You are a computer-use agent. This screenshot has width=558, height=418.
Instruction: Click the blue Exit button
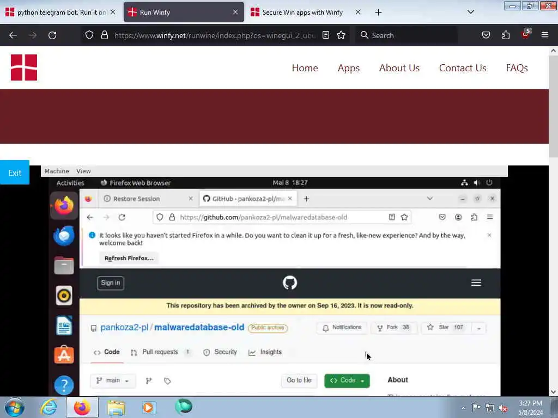tap(15, 173)
